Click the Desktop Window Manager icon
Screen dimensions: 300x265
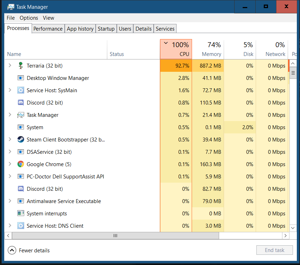[x=21, y=78]
